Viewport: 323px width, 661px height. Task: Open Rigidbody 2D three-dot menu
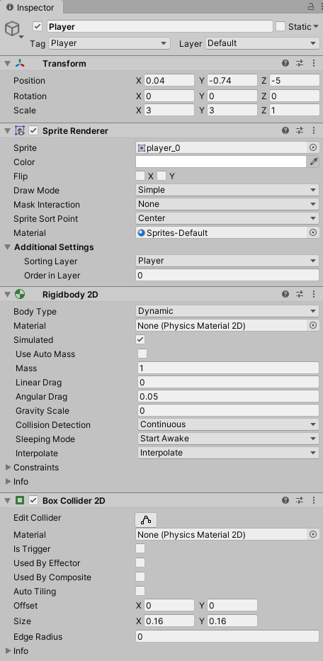(x=314, y=294)
